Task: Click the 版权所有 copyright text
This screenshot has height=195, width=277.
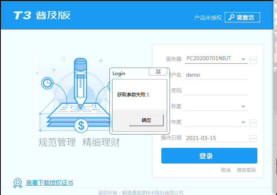Action: (x=140, y=193)
